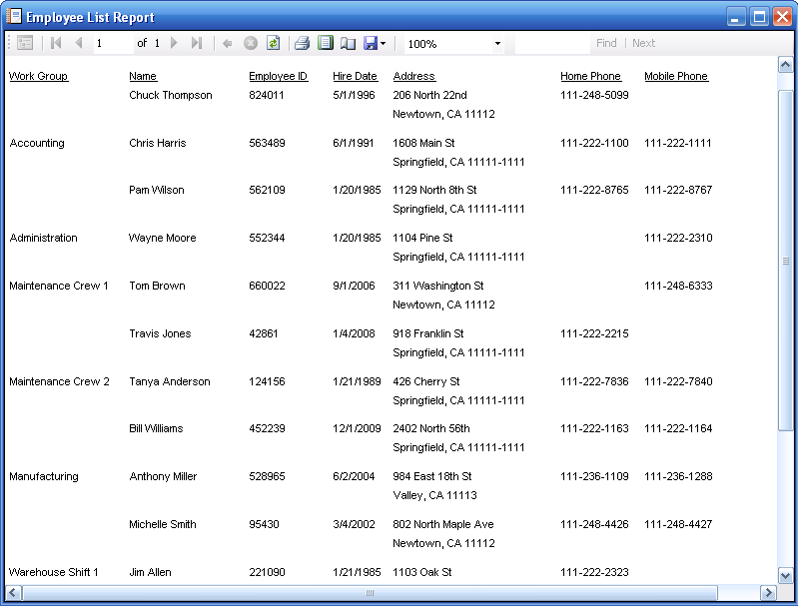Screen dimensions: 798x606
Task: Expand the 100% zoom dropdown
Action: [497, 44]
